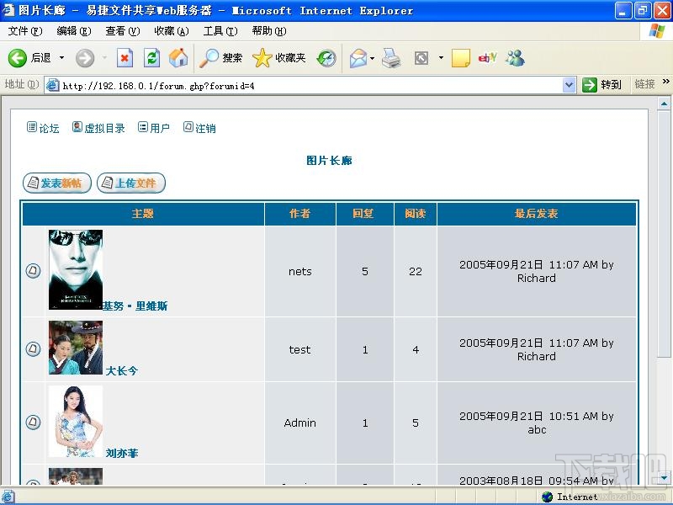Open Messenger people icon
Image resolution: width=673 pixels, height=505 pixels.
point(515,58)
